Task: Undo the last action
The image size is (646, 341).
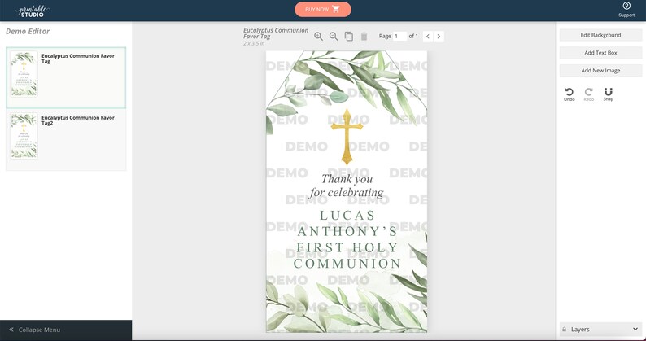Action: [569, 94]
